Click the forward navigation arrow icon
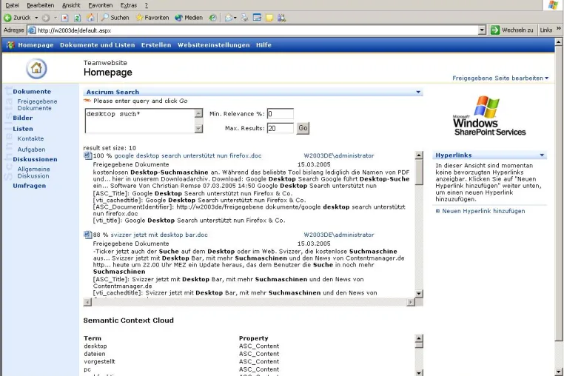Screen dimensions: 564x376 46,18
